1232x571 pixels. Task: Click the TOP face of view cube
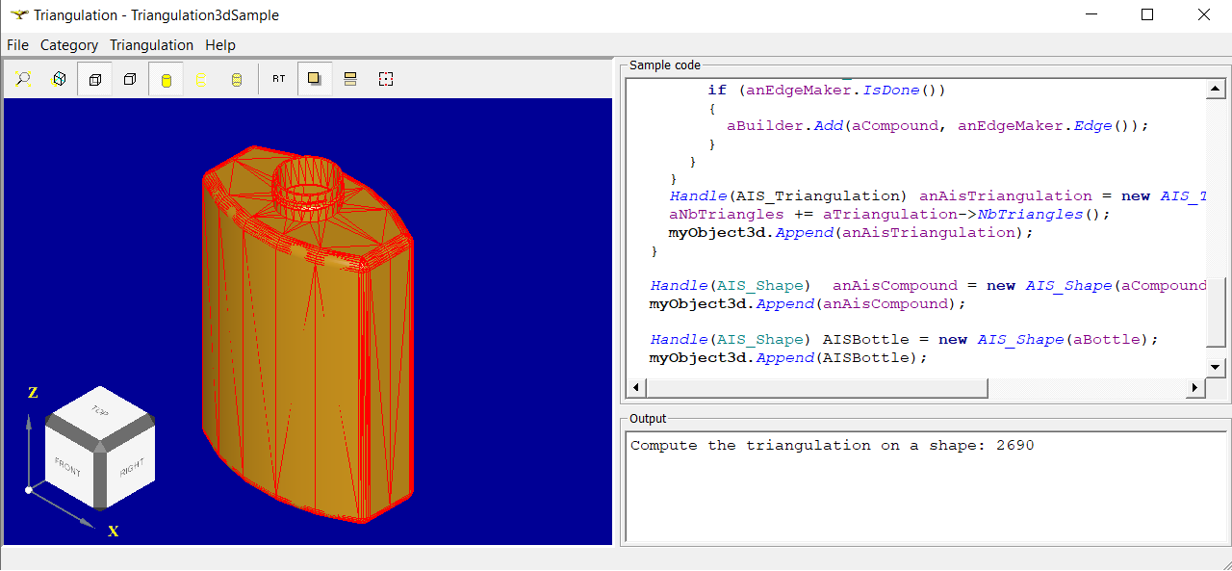pyautogui.click(x=99, y=410)
